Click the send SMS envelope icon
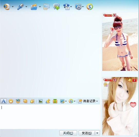Image resolution: width=139 pixels, height=137 pixels. tap(47, 7)
